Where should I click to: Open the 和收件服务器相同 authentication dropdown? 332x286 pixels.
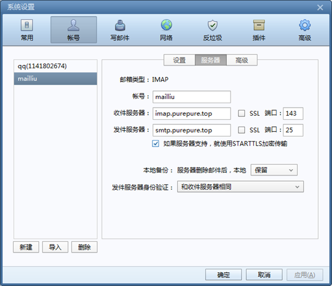coord(240,186)
